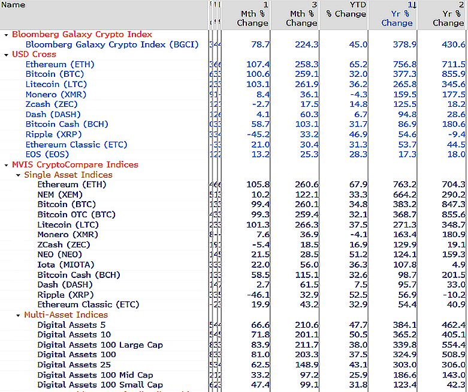Select Litecoin (LTC) in Single Asset Indices
Screen dimensions: 468x392
[x=68, y=225]
